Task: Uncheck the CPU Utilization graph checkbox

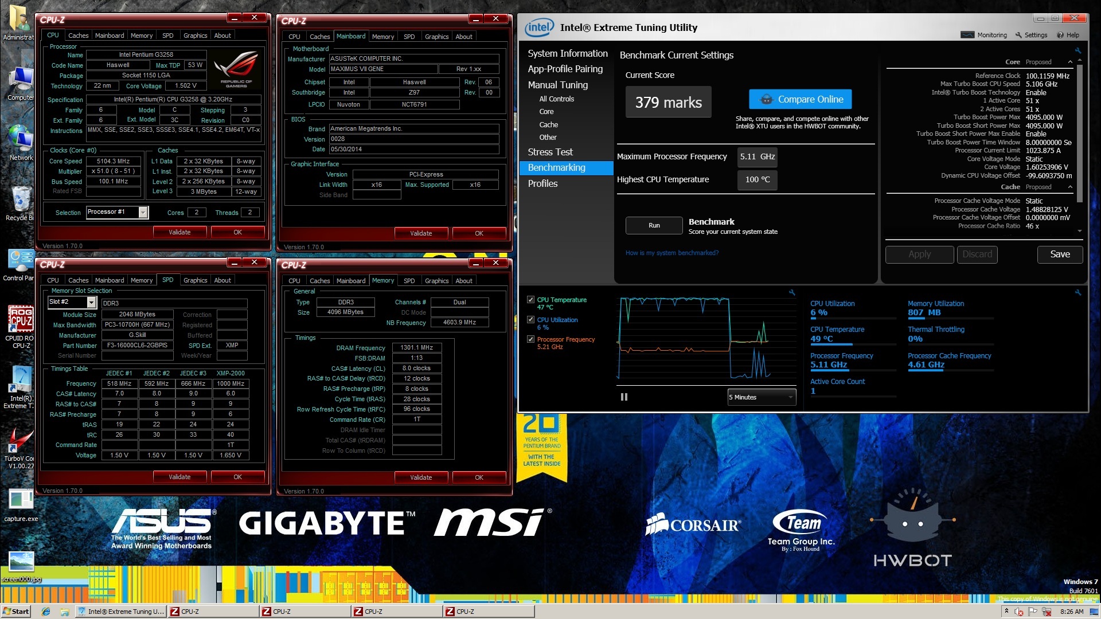Action: [x=530, y=320]
